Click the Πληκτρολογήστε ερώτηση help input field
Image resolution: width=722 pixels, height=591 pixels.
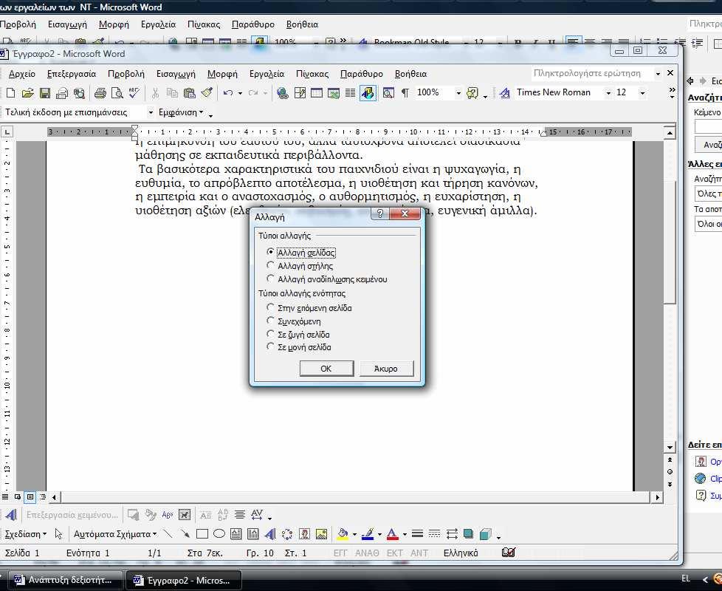click(x=591, y=73)
